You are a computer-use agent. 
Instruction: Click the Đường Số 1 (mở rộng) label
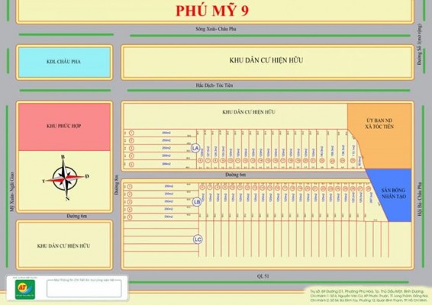pos(419,44)
